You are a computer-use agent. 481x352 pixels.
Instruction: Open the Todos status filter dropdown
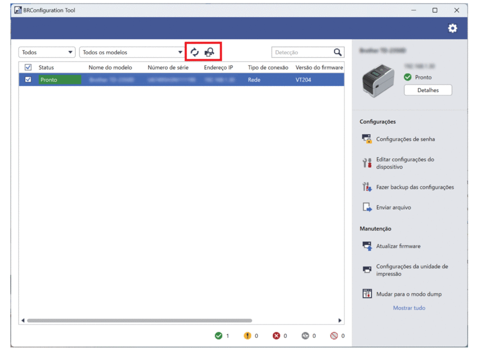(47, 52)
